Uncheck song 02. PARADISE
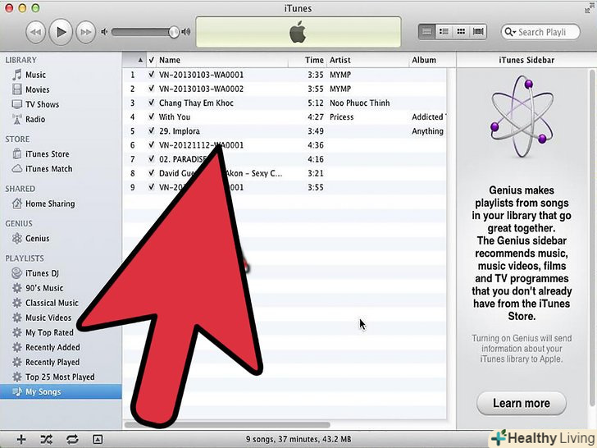 point(152,159)
